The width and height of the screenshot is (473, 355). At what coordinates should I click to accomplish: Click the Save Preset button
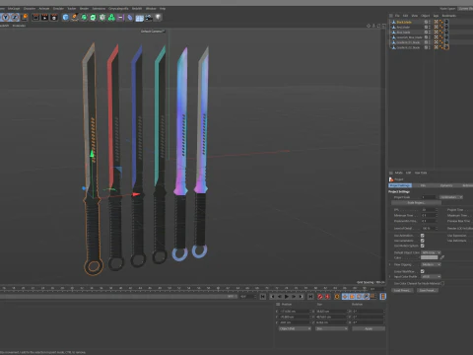(x=428, y=290)
